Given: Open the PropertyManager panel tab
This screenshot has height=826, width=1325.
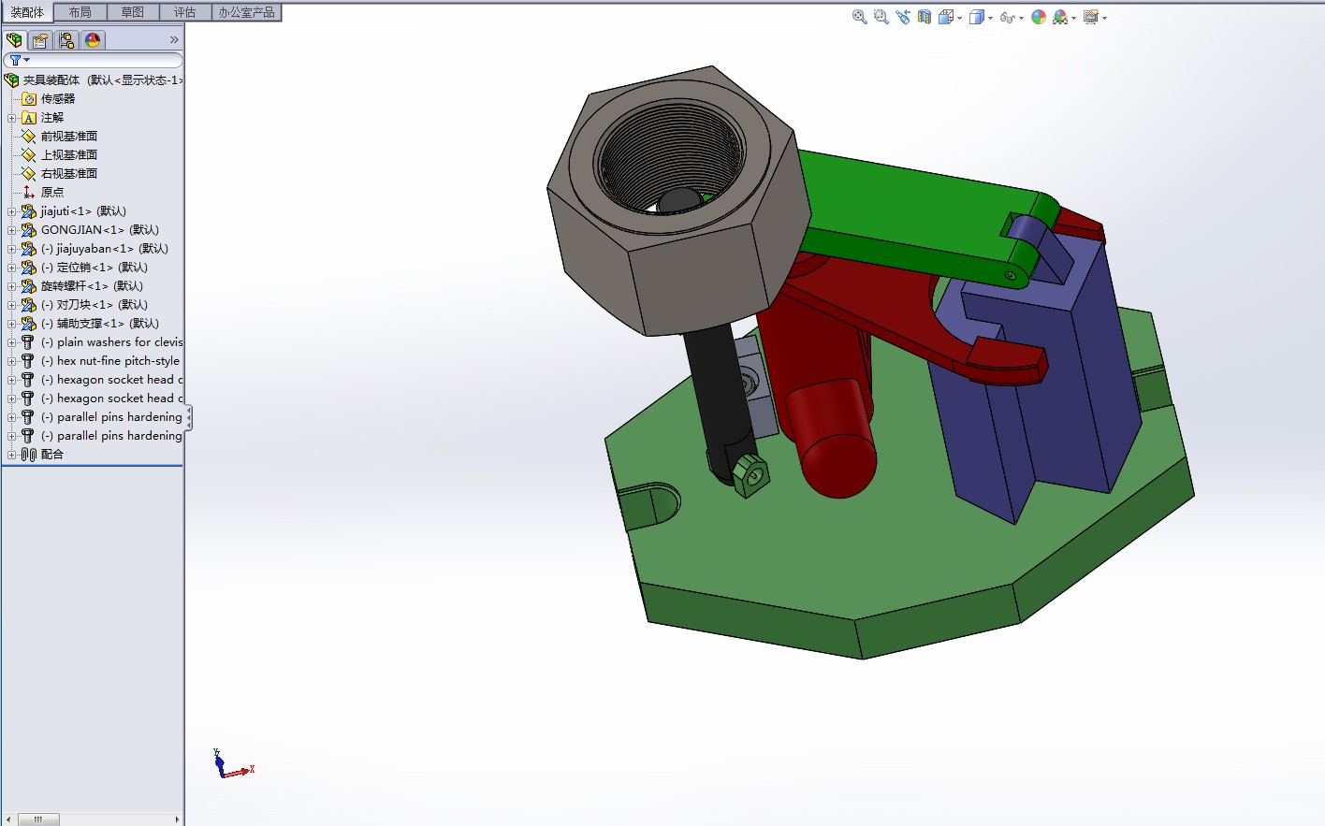Looking at the screenshot, I should pyautogui.click(x=40, y=40).
